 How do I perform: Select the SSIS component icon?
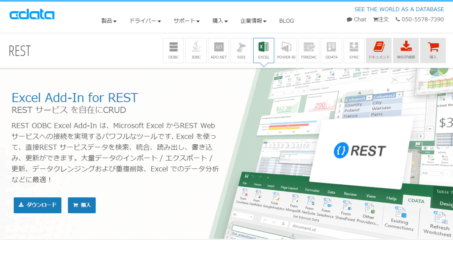click(x=241, y=50)
